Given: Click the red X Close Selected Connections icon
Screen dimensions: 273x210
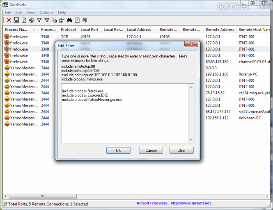Looking at the screenshot, I should (9, 20).
